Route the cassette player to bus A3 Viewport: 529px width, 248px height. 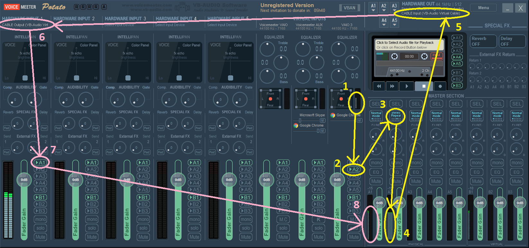coord(457,51)
